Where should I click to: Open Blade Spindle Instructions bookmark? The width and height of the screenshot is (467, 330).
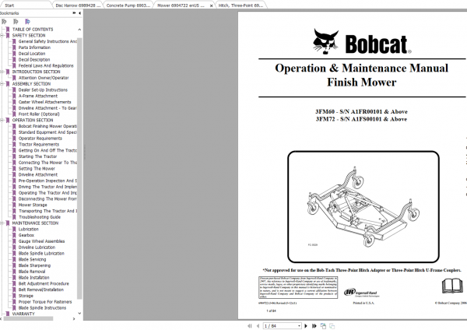[42, 308]
